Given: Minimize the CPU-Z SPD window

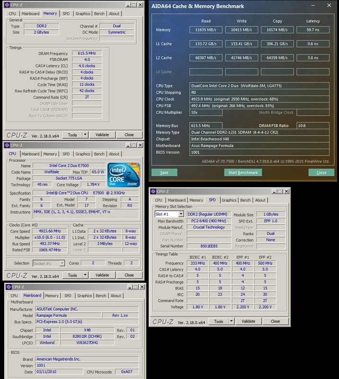Looking at the screenshot, I should coord(274,191).
